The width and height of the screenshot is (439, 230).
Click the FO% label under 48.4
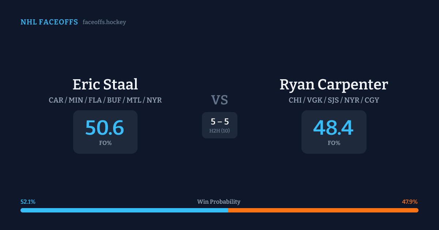(x=334, y=143)
